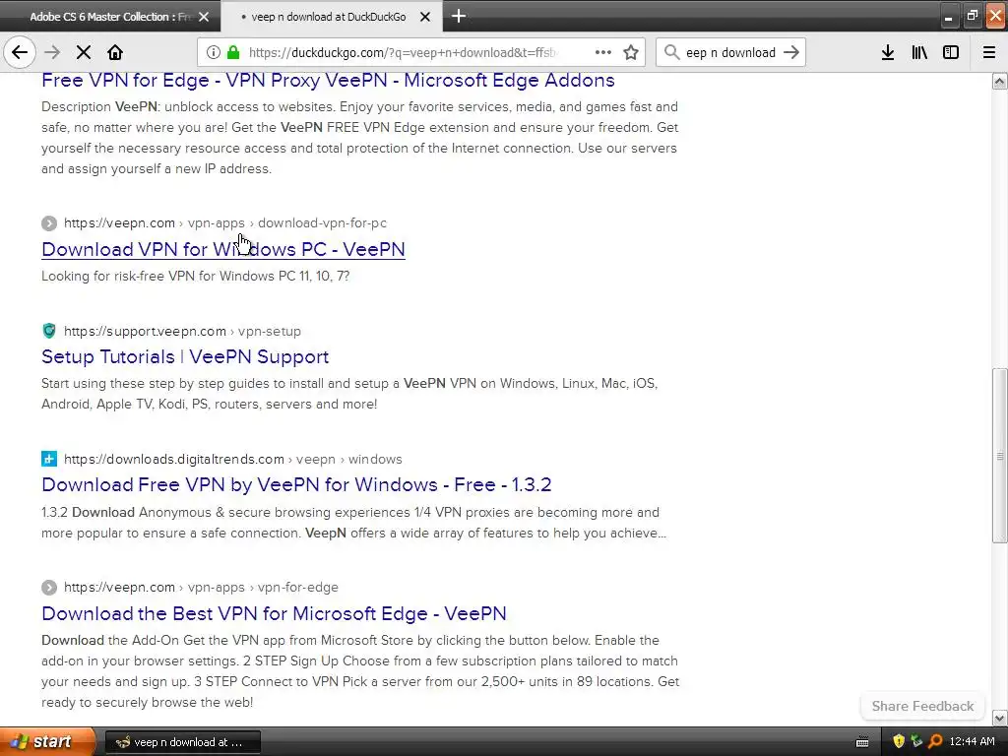The image size is (1008, 756).
Task: Stop loading the page
Action: (x=84, y=52)
